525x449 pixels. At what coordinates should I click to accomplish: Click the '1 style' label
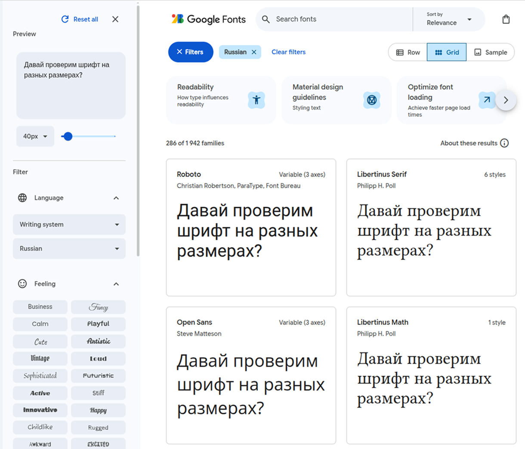click(x=497, y=323)
